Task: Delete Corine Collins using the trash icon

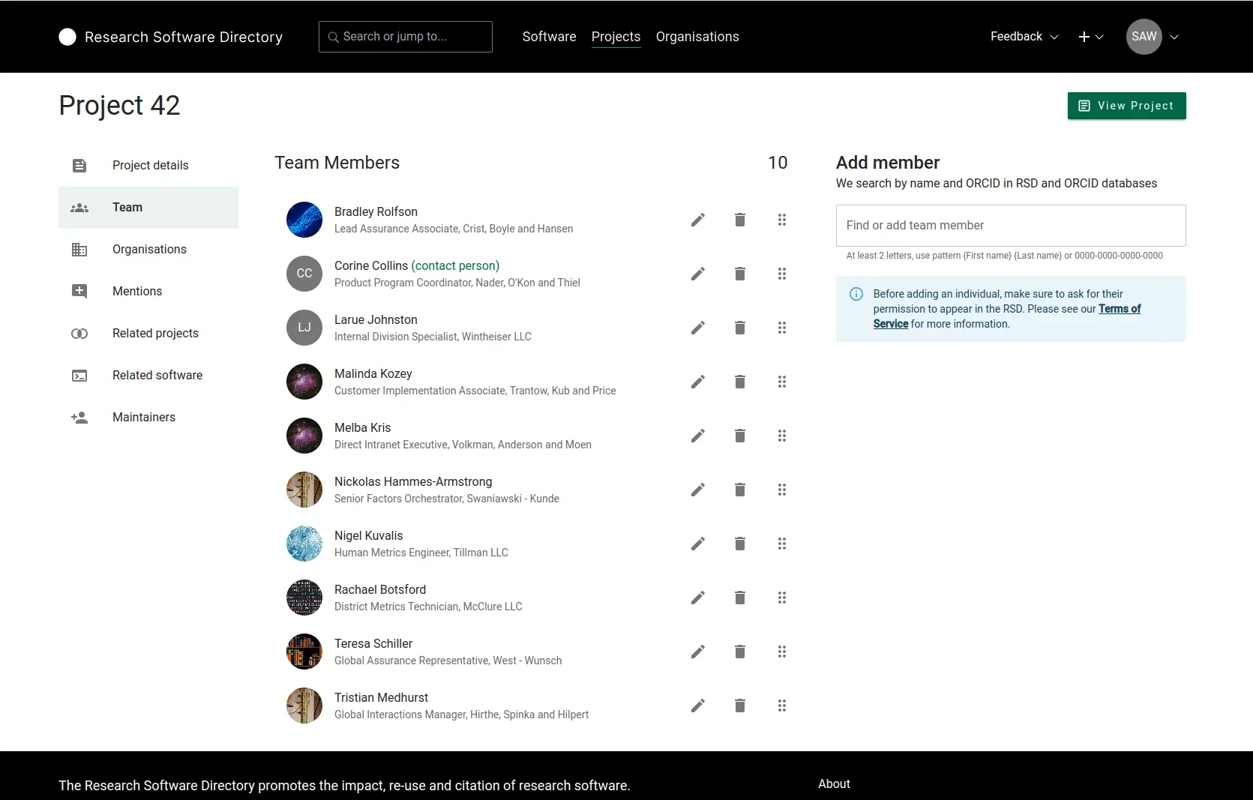Action: coord(739,274)
